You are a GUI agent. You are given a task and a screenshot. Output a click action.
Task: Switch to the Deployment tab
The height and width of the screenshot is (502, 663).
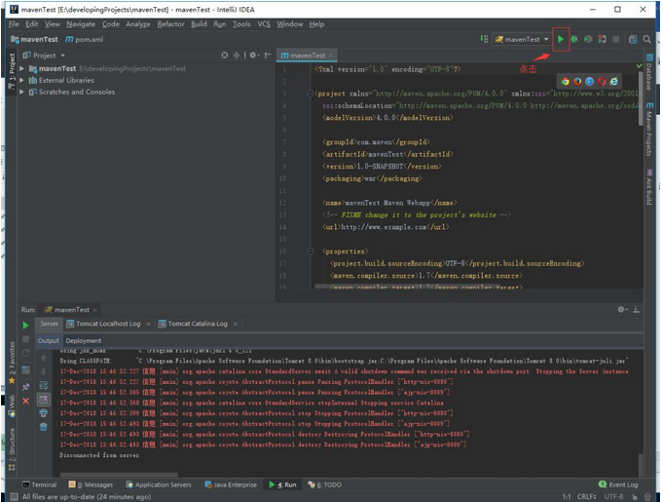coord(84,341)
